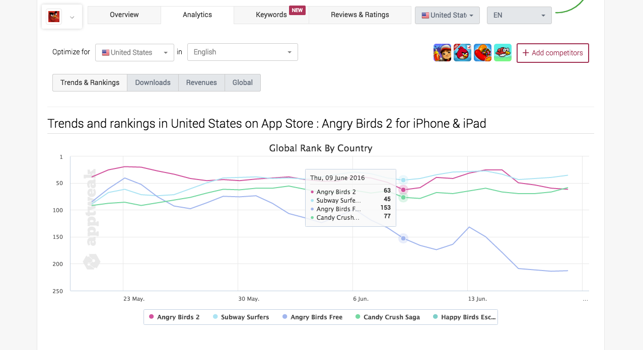
Task: Click the Angry Birds 2 app icon
Action: (54, 17)
